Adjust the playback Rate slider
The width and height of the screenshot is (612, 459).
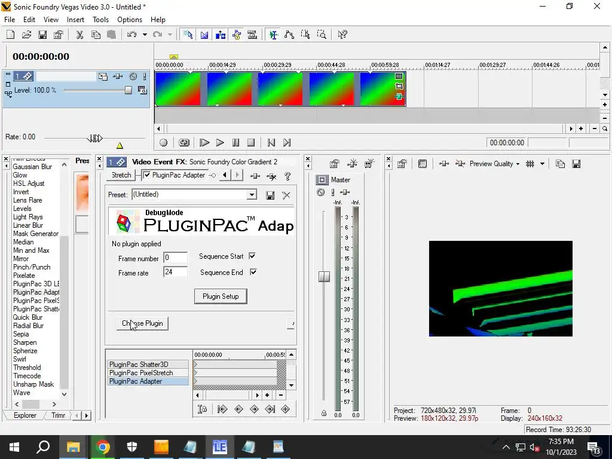tap(94, 138)
